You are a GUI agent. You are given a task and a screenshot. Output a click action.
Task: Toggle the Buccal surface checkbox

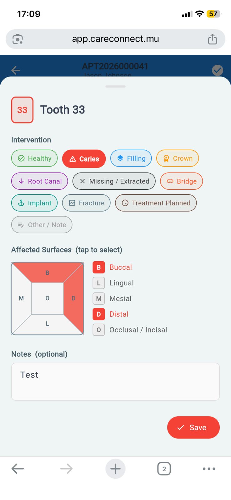99,267
